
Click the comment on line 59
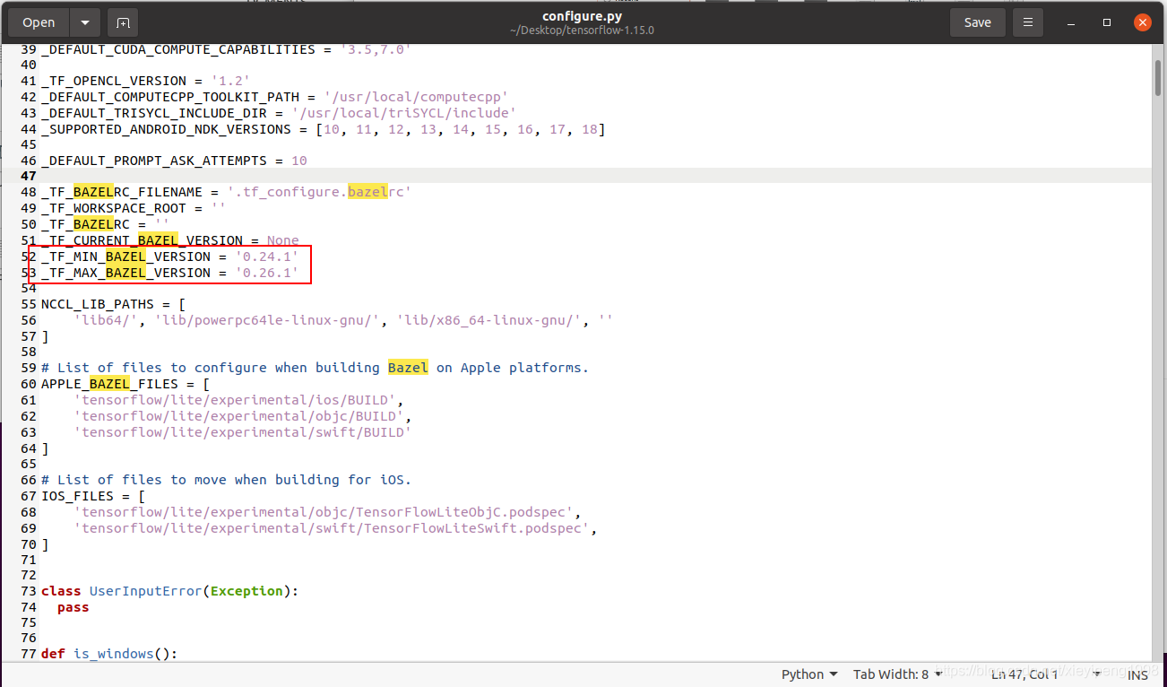[315, 368]
